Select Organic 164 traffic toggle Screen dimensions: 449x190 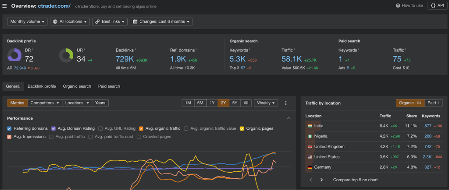pyautogui.click(x=410, y=103)
